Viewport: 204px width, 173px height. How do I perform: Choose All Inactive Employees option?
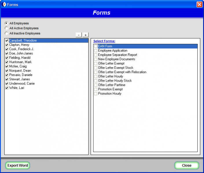click(6, 33)
